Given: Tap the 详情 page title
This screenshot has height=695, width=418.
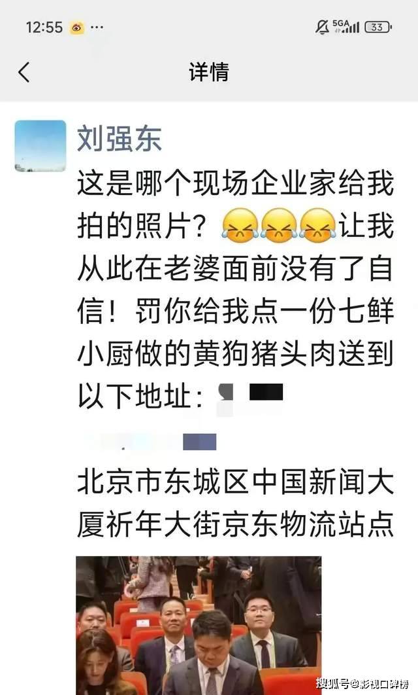Looking at the screenshot, I should tap(209, 72).
